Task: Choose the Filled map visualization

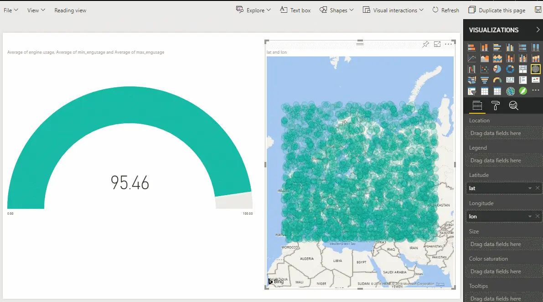Action: (472, 80)
